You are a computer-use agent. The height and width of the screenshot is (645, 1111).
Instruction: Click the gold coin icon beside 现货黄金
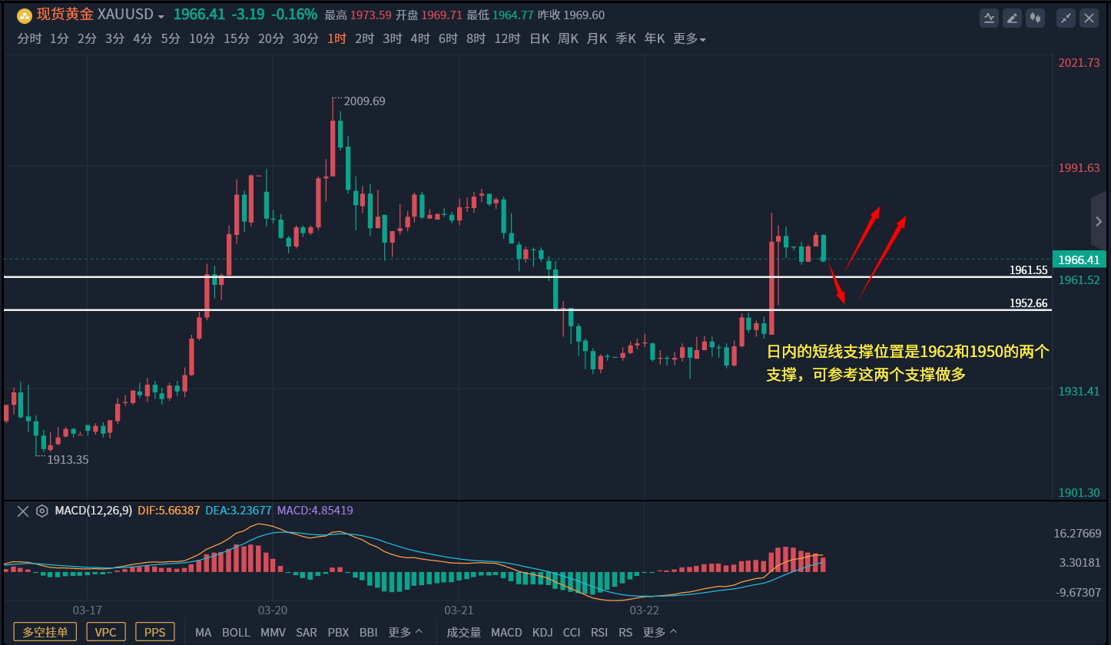pyautogui.click(x=25, y=15)
